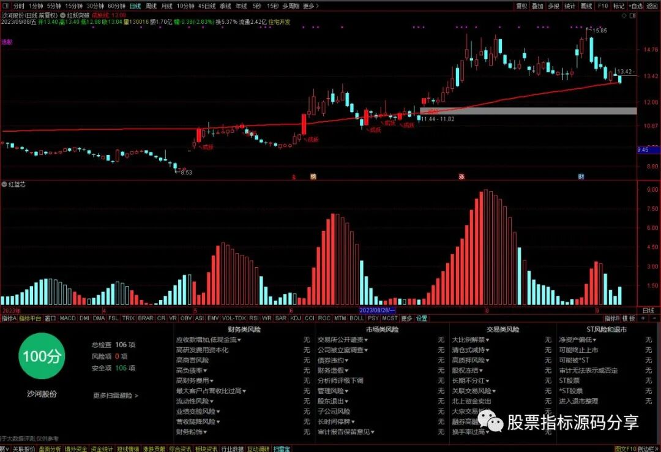
Task: Select the BOLL indicator
Action: tap(357, 318)
